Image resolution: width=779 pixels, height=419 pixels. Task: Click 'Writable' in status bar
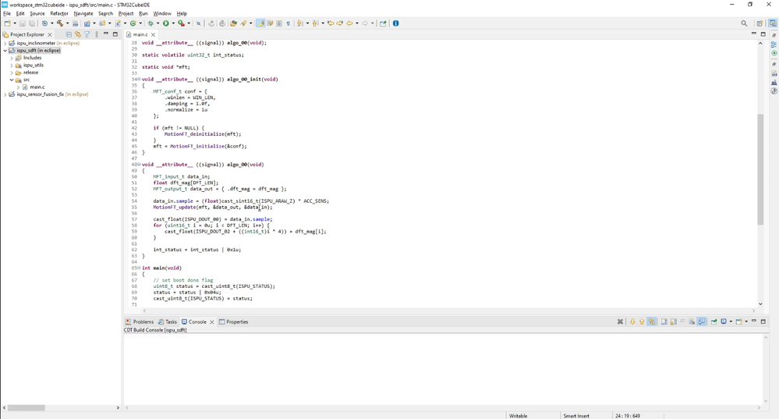519,416
